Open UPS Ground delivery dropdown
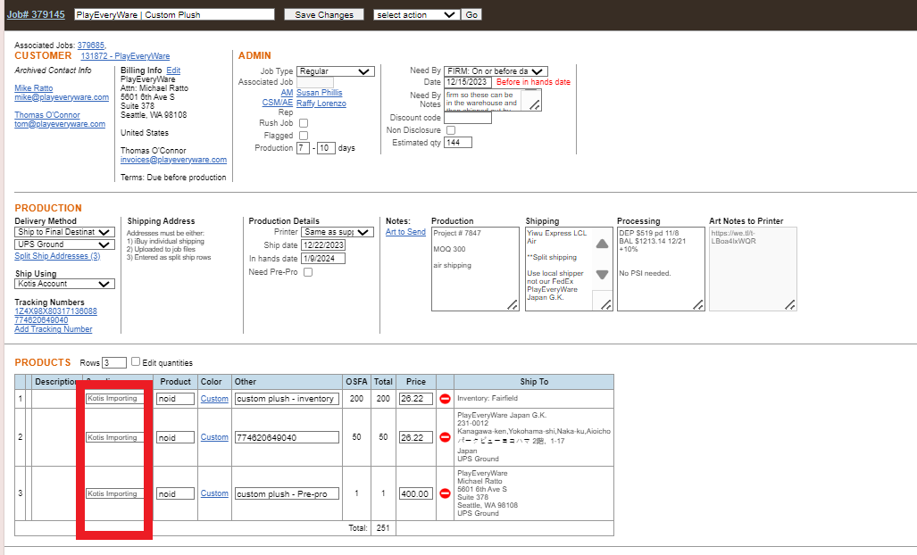 (65, 244)
